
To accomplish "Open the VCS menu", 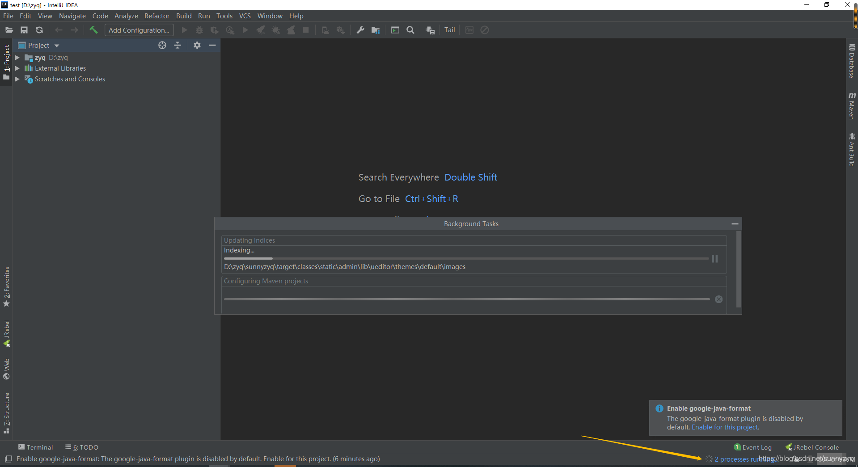I will (245, 16).
